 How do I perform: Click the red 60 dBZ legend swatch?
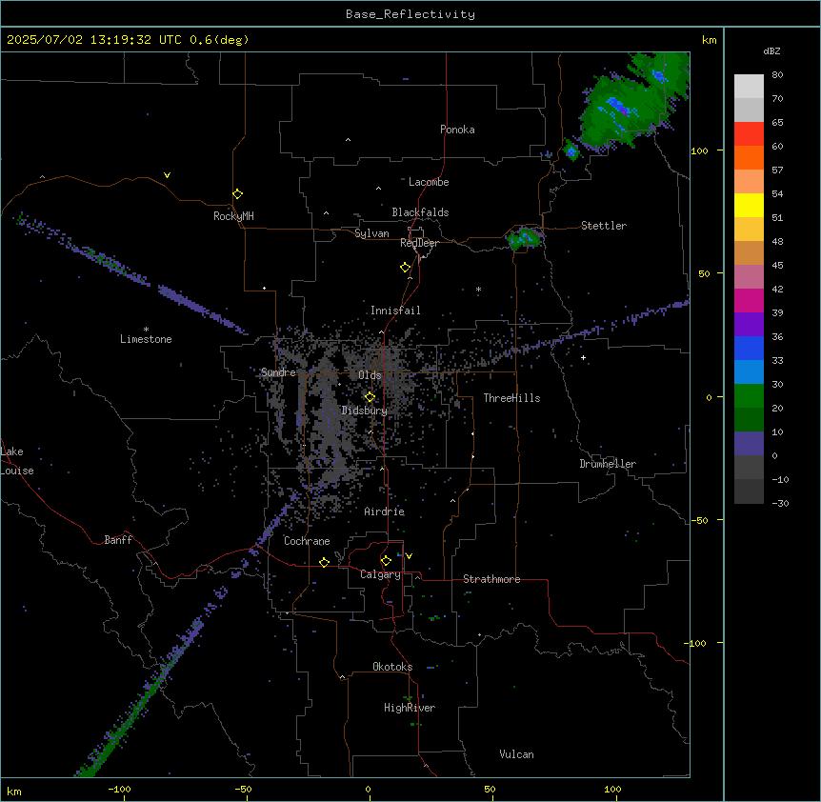pos(749,133)
